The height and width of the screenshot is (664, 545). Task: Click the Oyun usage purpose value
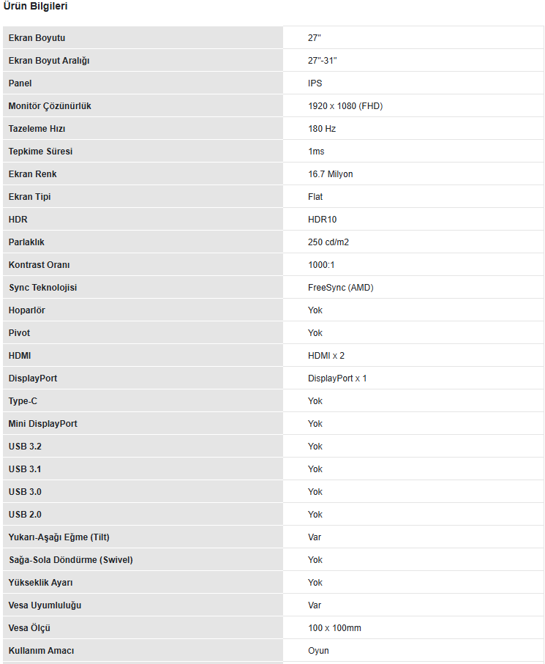point(318,651)
